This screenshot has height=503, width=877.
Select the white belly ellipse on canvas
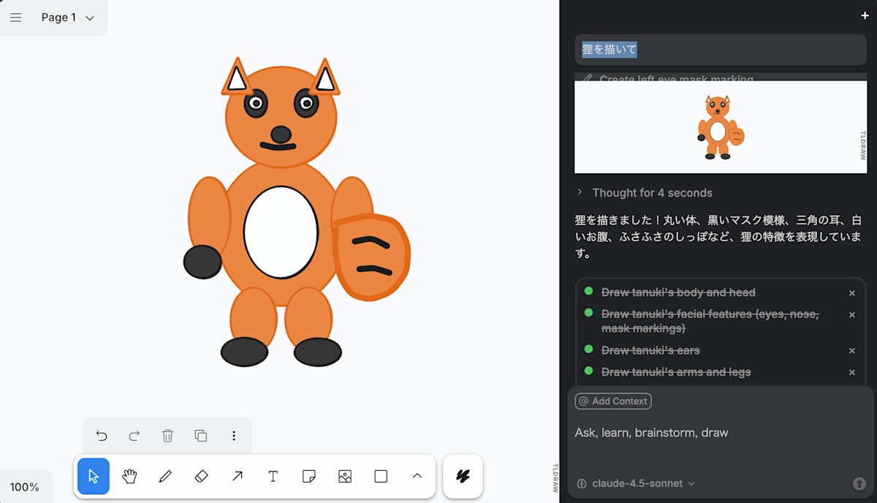[281, 232]
